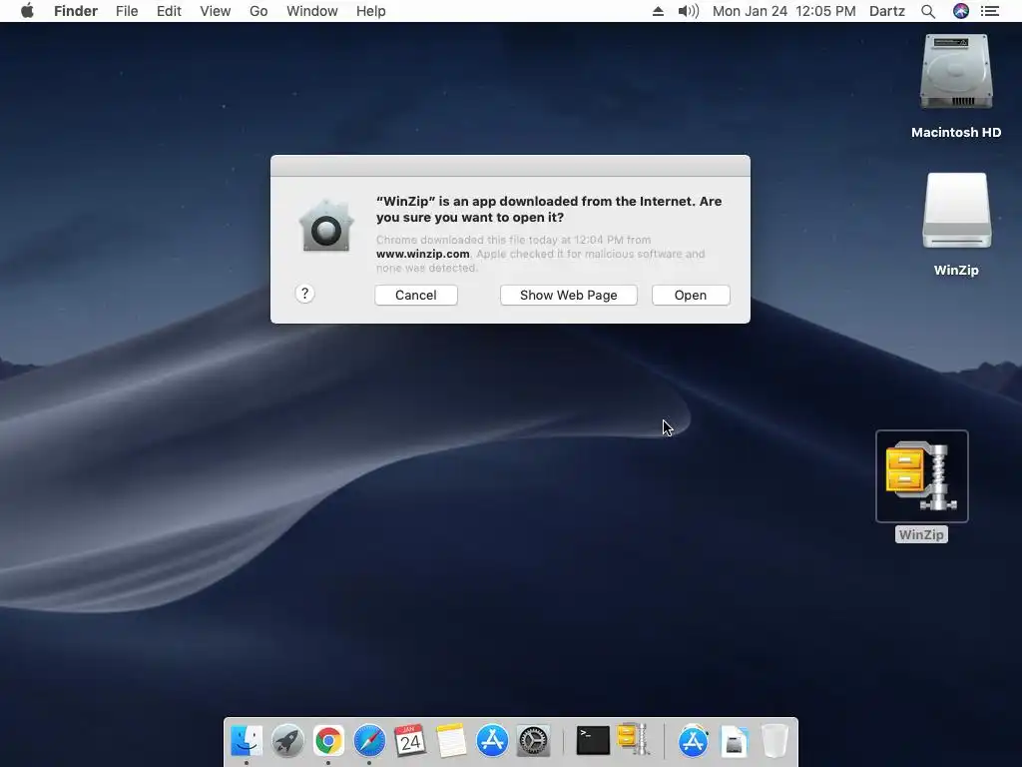Open the Go menu
1022x767 pixels.
pos(258,11)
